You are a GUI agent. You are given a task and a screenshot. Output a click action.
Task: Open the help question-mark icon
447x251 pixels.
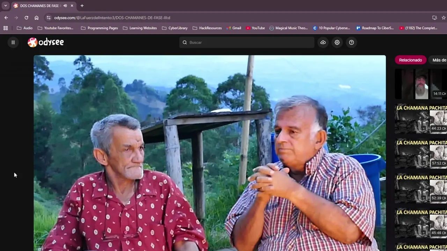tap(351, 43)
